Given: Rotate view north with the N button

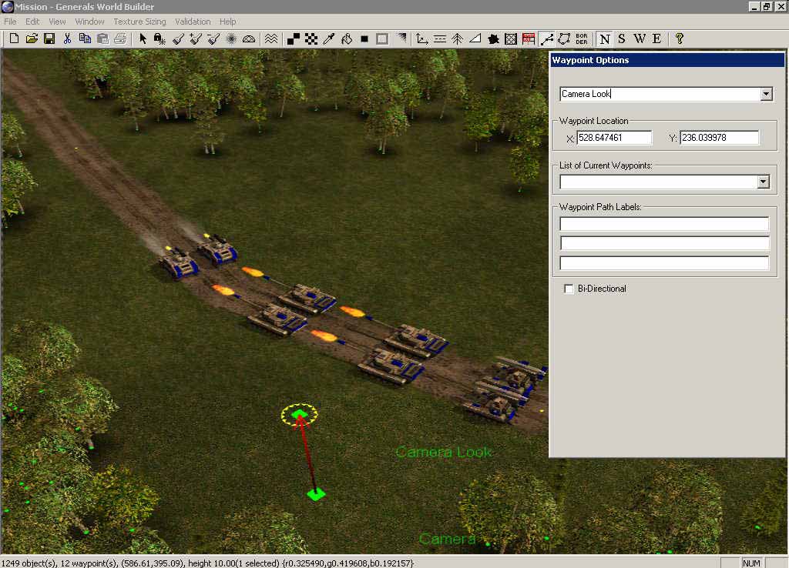Looking at the screenshot, I should [605, 38].
